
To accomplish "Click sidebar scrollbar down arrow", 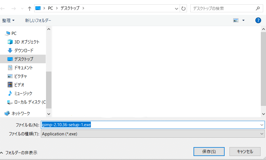I will [49, 114].
